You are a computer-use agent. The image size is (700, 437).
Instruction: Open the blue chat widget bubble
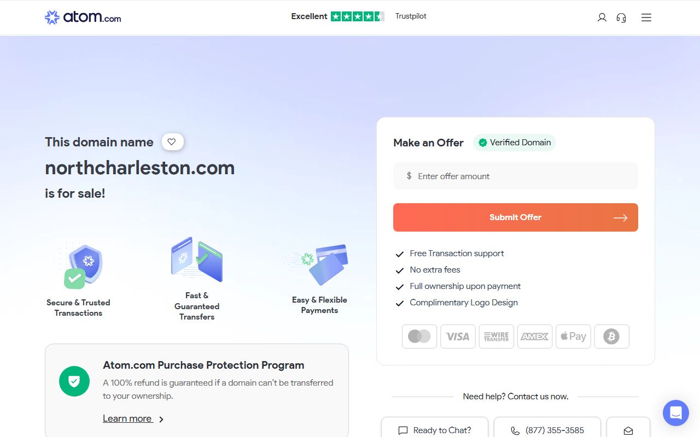(x=676, y=413)
